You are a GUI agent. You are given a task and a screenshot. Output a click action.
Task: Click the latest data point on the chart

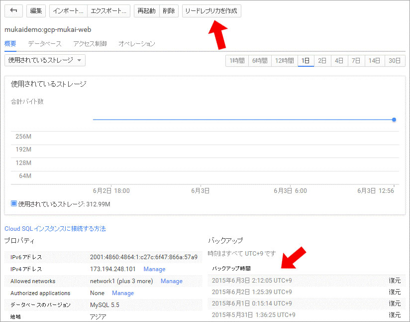(394, 120)
